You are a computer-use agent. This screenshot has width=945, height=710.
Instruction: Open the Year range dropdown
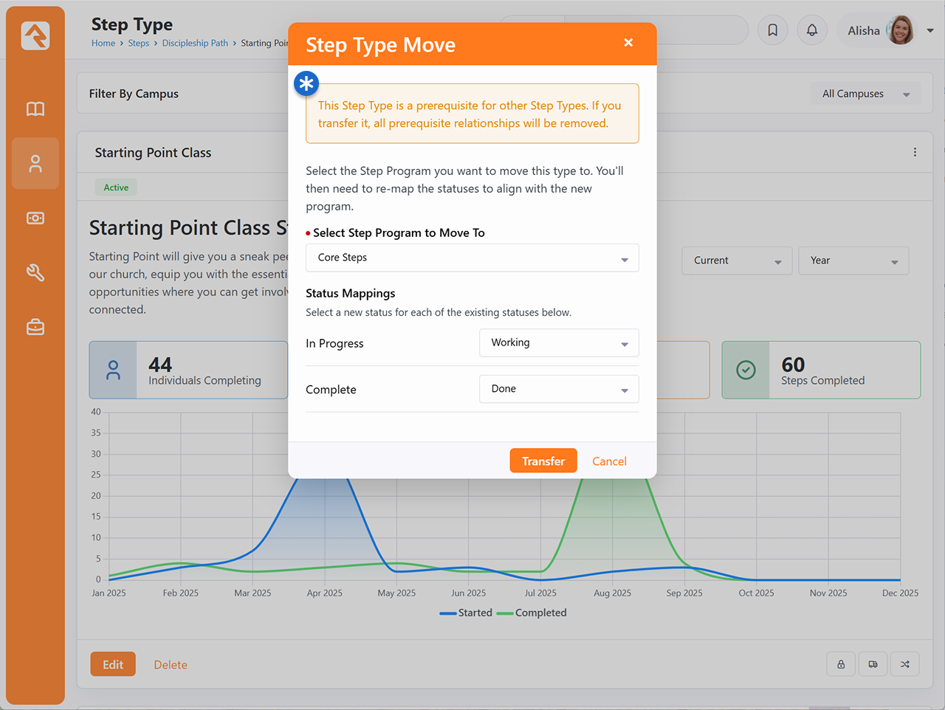point(853,261)
